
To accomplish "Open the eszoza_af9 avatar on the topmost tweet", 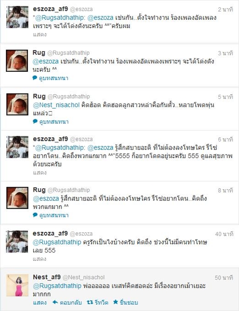I will coord(17,17).
